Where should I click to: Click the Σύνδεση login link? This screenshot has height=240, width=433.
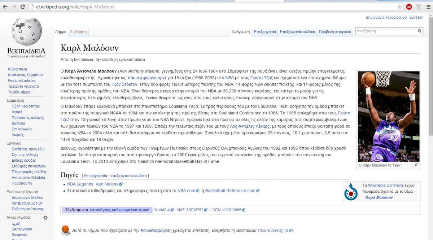(416, 17)
